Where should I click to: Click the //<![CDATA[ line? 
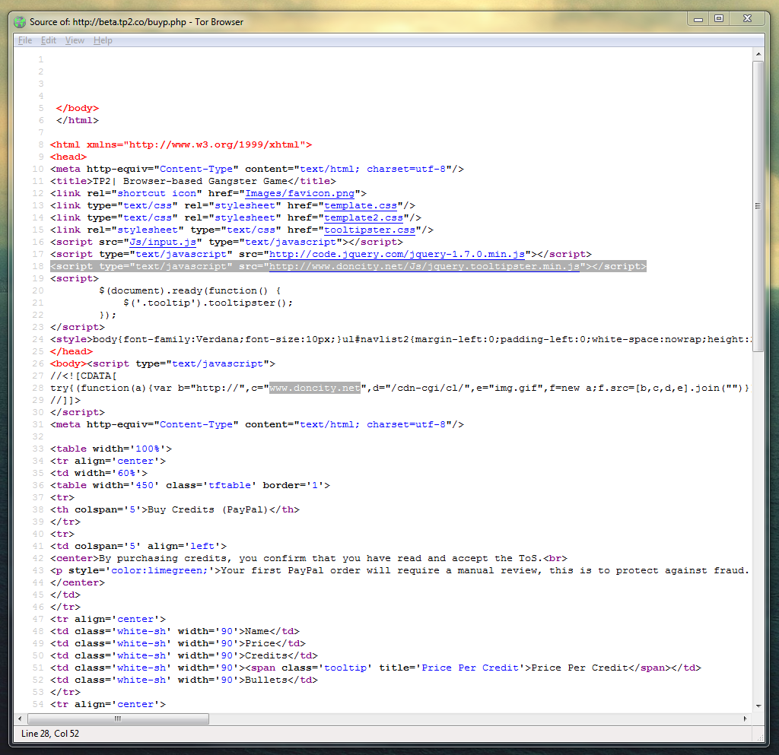point(83,376)
